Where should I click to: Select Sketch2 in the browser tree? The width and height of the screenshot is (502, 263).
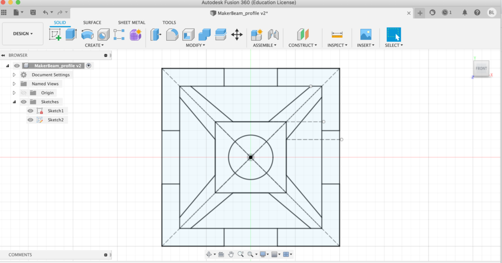55,120
